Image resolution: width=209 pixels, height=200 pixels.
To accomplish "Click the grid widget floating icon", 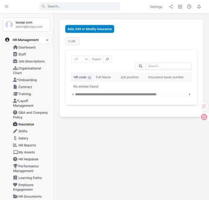I will pyautogui.click(x=204, y=106).
